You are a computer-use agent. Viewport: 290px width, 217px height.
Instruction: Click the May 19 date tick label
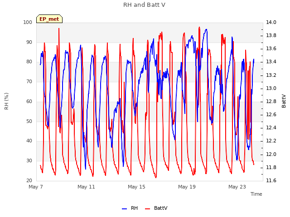coord(187,187)
